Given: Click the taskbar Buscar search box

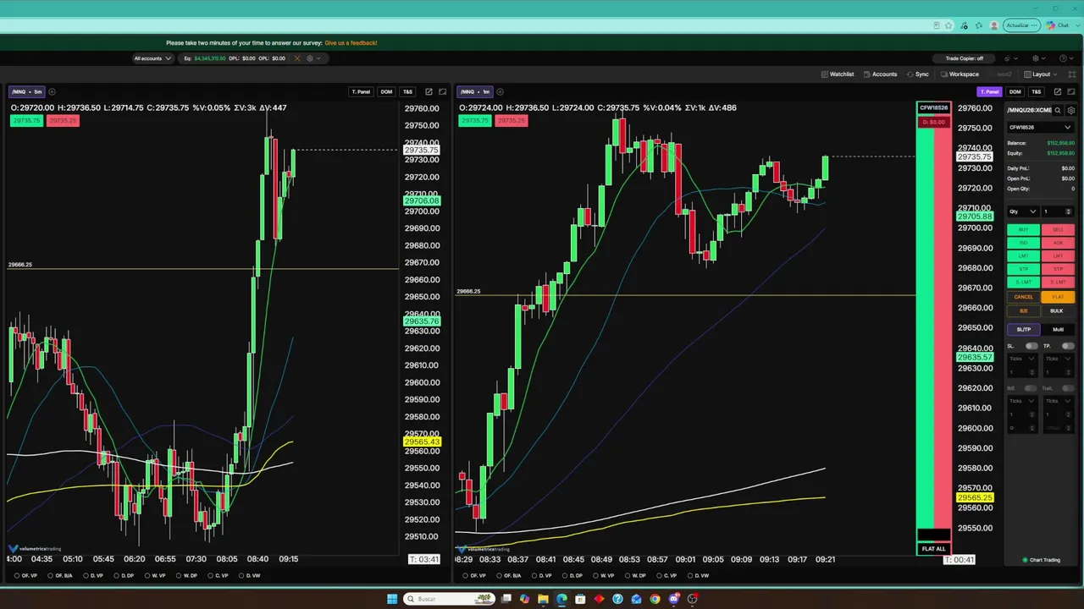Looking at the screenshot, I should point(449,599).
